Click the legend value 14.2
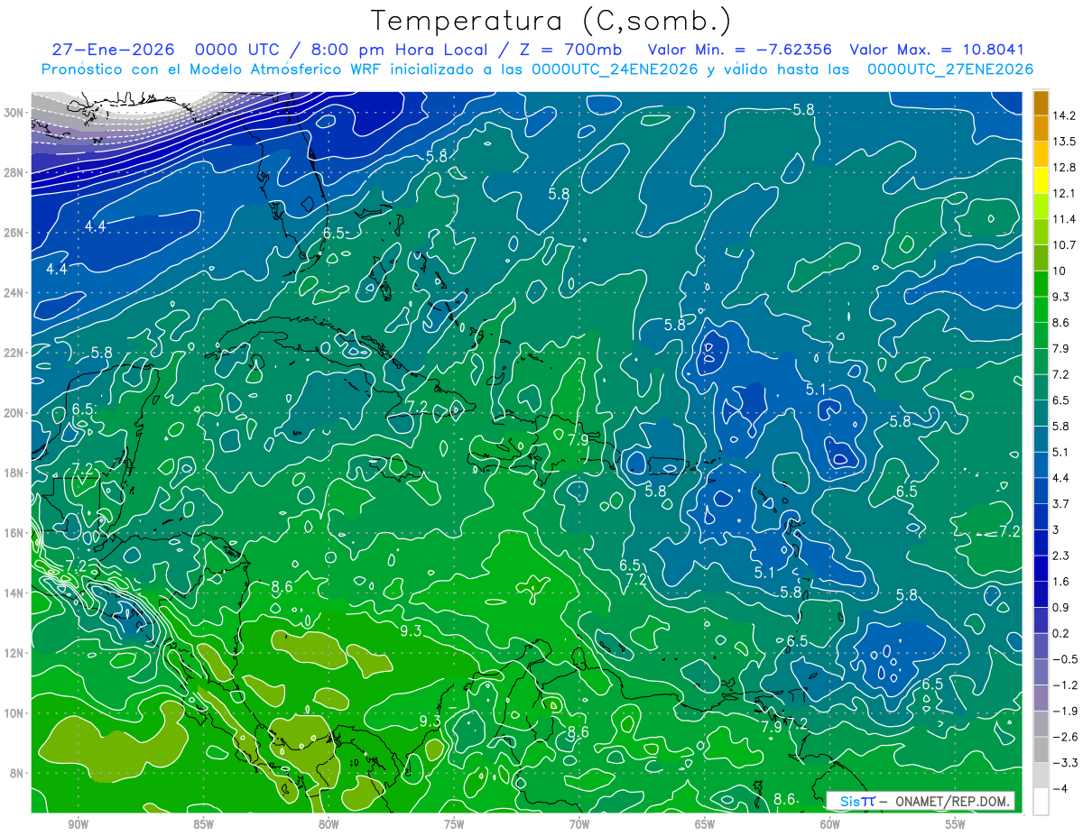The image size is (1083, 836). 1064,115
